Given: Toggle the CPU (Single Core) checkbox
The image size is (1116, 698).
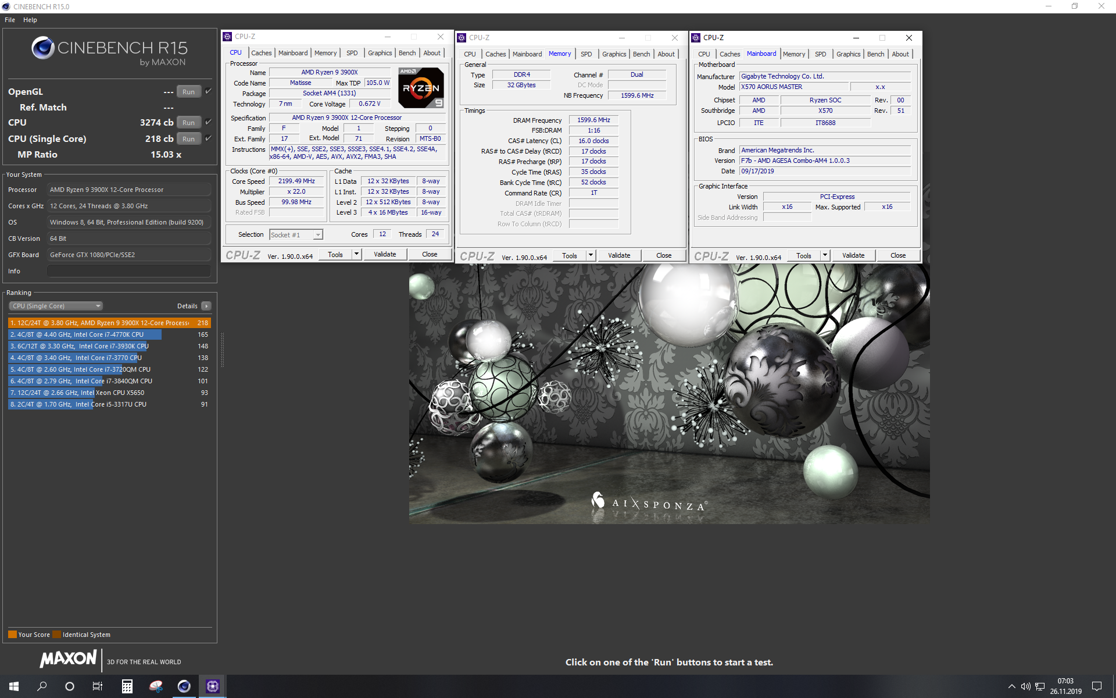Looking at the screenshot, I should pos(208,138).
